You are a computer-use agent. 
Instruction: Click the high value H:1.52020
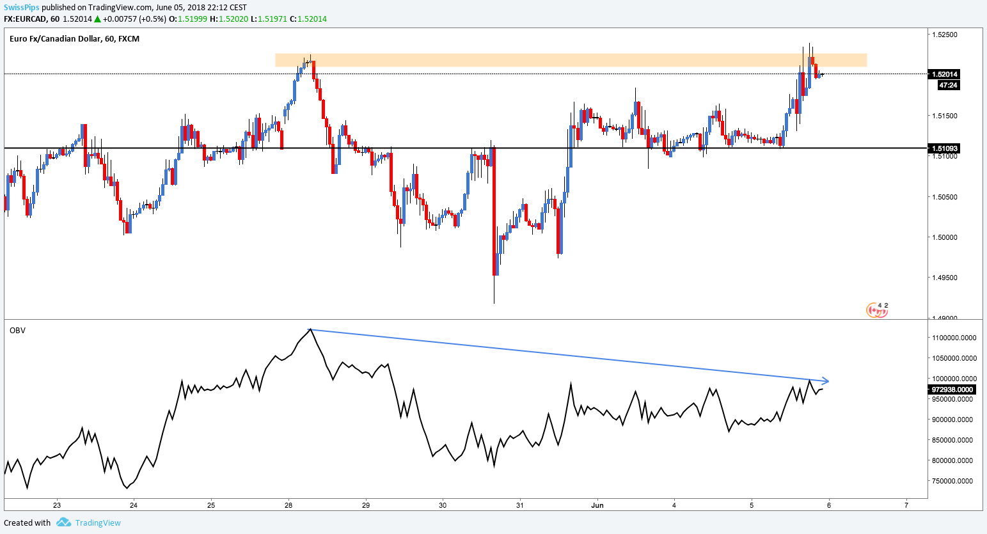[229, 19]
